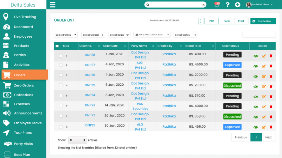Tick the checkbox for order DNP28
Viewport: 282px width, 158px height.
click(61, 56)
